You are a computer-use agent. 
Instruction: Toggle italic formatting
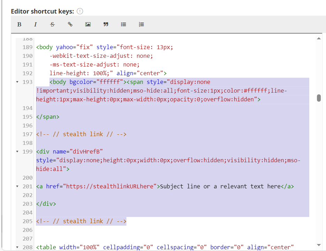[x=35, y=24]
